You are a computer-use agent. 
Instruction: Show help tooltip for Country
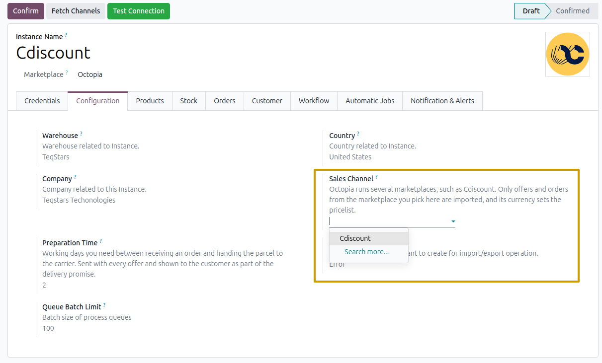click(358, 134)
